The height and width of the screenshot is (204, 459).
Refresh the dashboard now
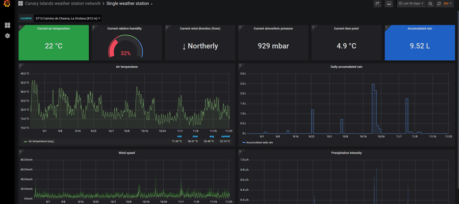[x=439, y=4]
